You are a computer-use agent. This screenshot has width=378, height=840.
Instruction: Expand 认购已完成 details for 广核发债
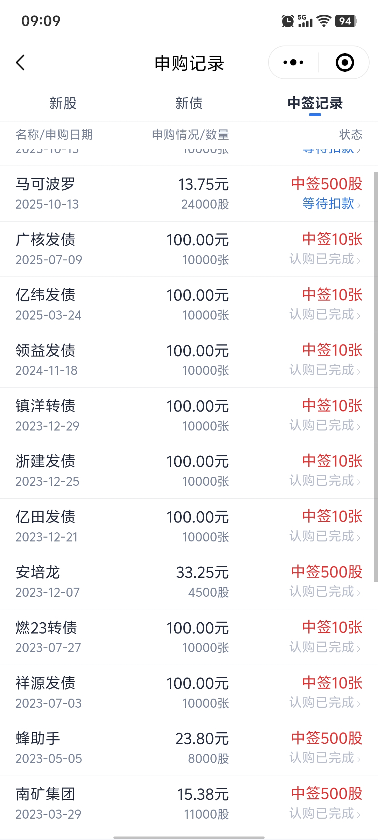(x=325, y=259)
